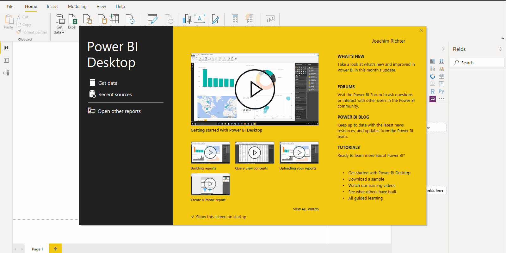Open Watch our training videos link
This screenshot has height=253, width=506.
coord(372,186)
